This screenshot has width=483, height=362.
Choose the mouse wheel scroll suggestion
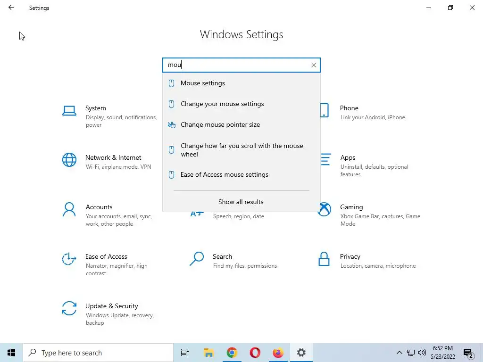coord(241,150)
